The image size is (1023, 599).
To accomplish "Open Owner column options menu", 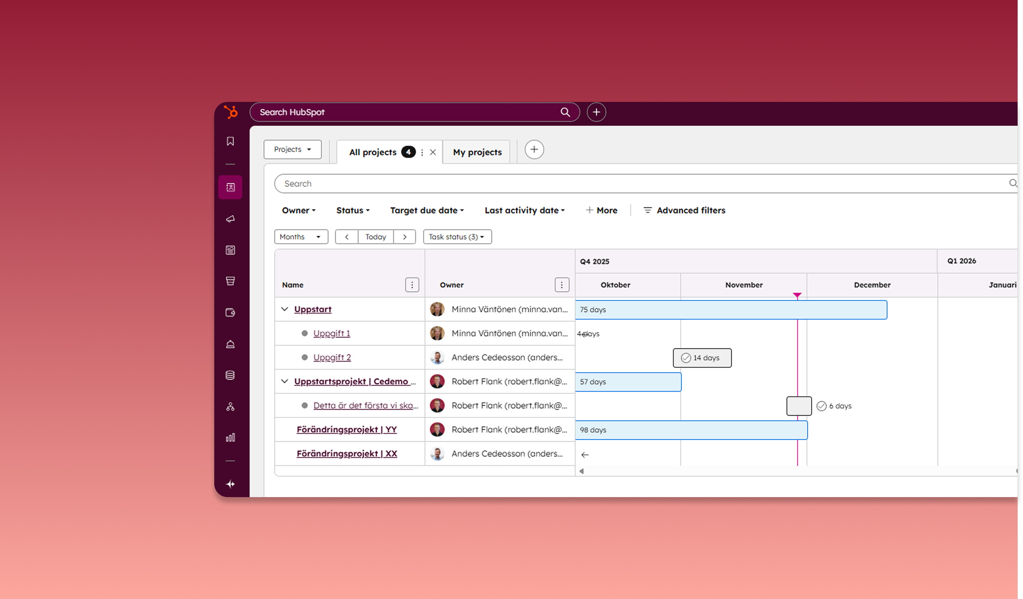I will pos(562,285).
